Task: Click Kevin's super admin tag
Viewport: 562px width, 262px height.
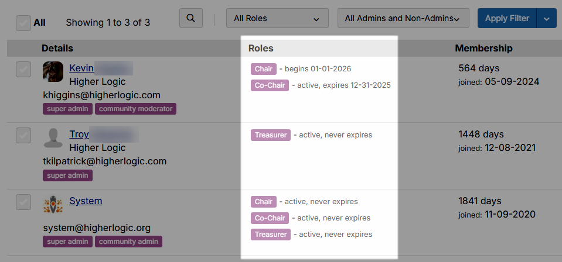Action: (x=68, y=109)
